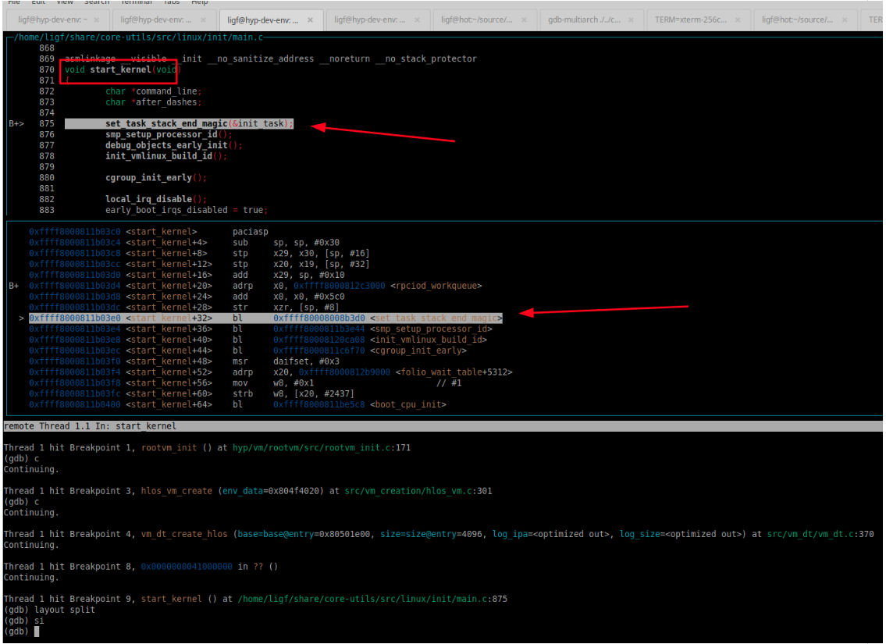Click the bl init_vmlinux_build_id assembly line
This screenshot has width=886, height=644.
pyautogui.click(x=258, y=340)
